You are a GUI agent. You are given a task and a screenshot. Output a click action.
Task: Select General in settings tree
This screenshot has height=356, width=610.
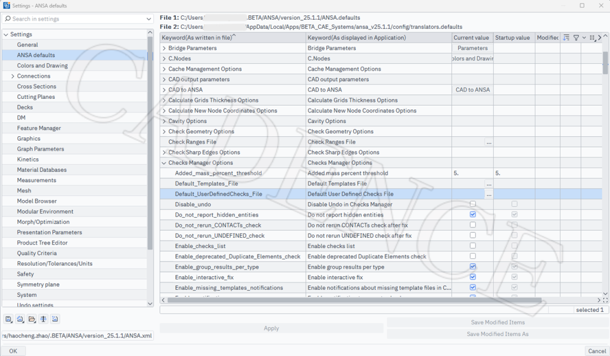pos(27,45)
